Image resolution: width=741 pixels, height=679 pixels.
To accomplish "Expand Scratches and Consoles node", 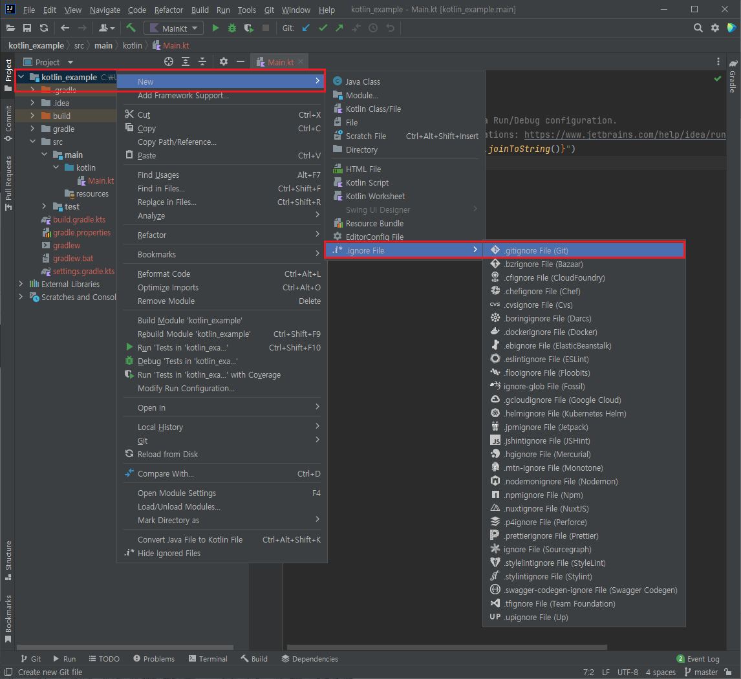I will point(21,297).
